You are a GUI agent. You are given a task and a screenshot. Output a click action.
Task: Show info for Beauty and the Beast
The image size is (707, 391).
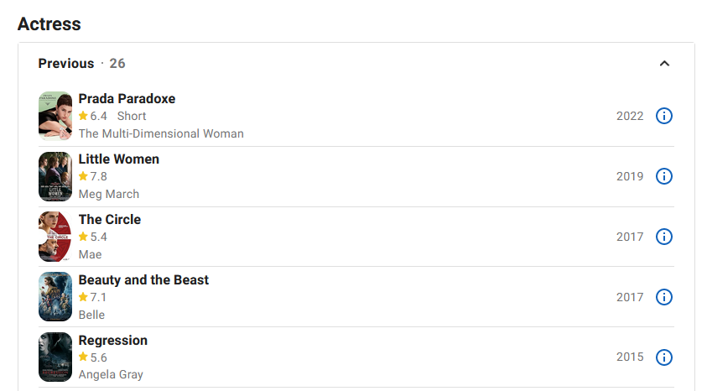[x=663, y=297]
